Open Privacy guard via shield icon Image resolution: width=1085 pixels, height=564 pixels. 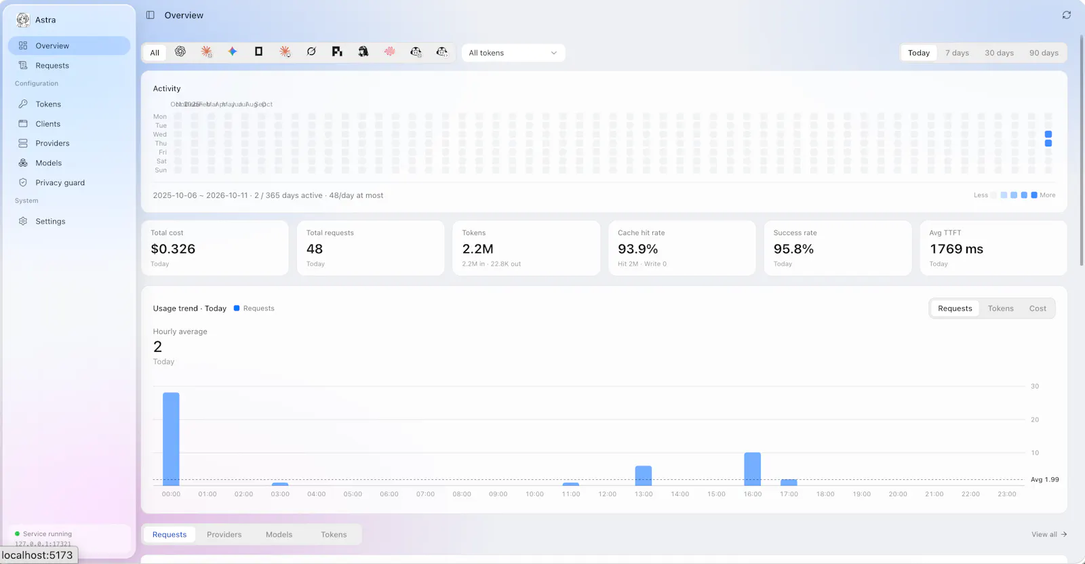point(23,182)
